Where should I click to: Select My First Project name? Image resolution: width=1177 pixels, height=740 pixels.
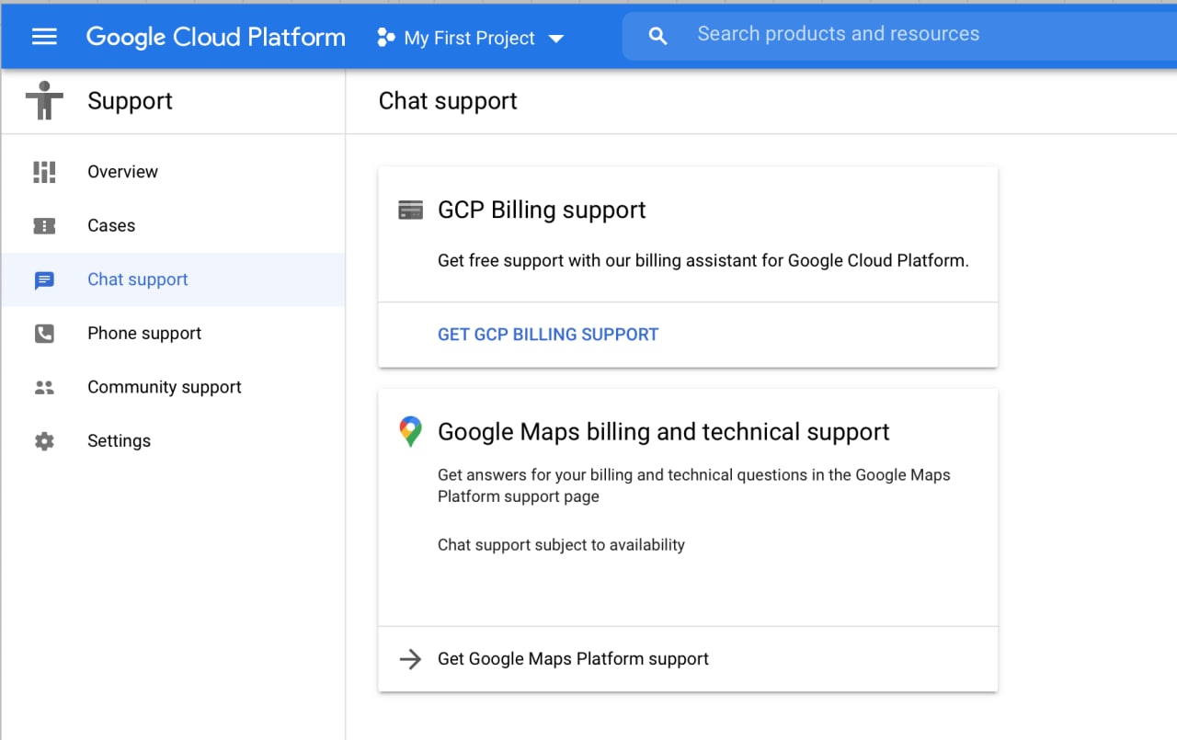click(469, 38)
